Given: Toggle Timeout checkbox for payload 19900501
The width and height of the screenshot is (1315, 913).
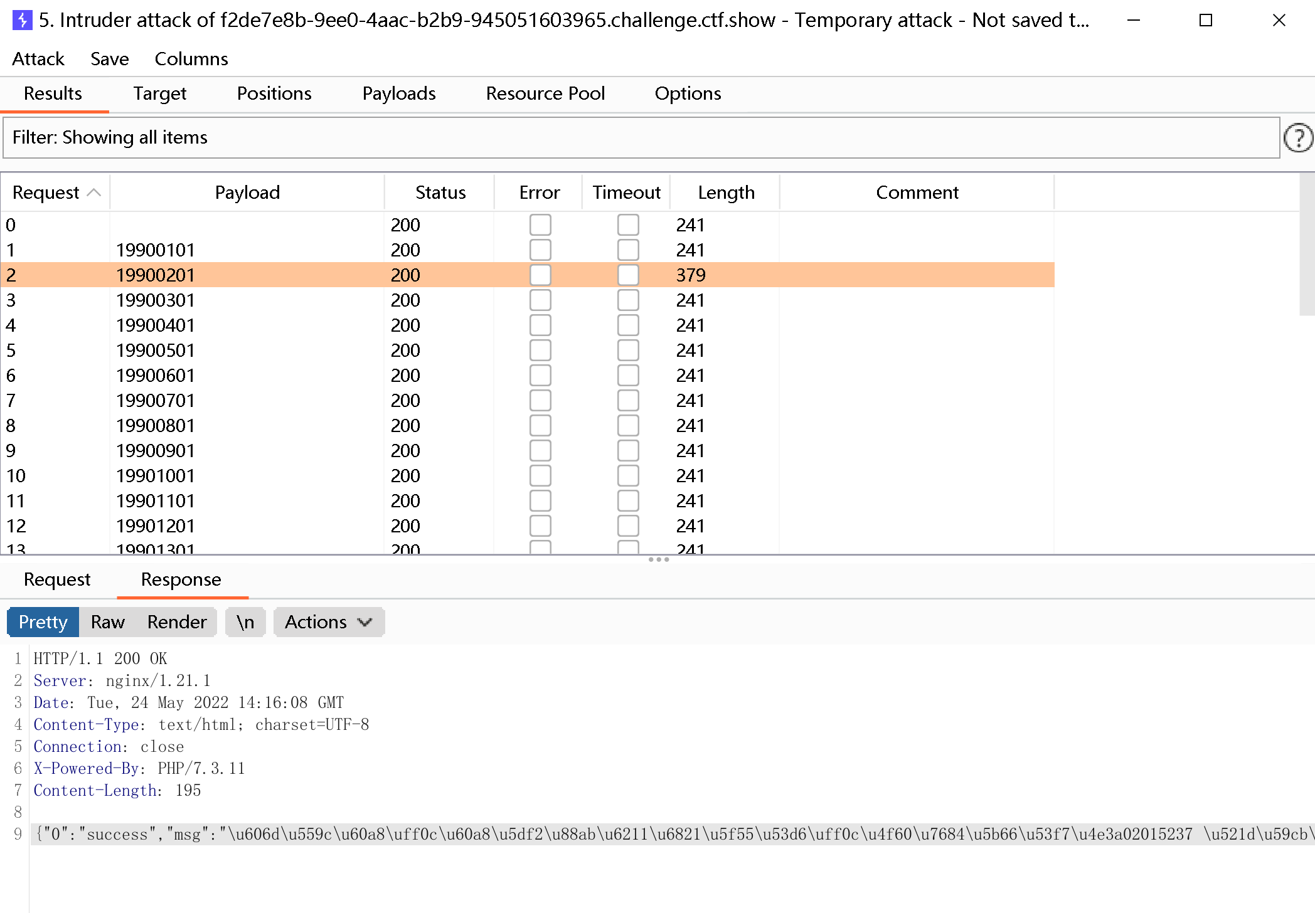Looking at the screenshot, I should tap(628, 351).
